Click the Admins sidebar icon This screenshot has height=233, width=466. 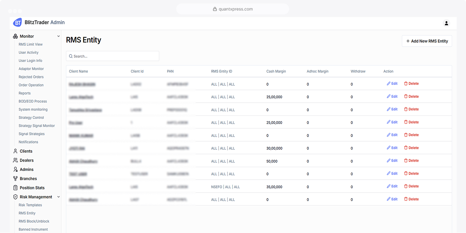pyautogui.click(x=15, y=170)
